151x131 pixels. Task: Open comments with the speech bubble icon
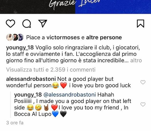(27, 23)
